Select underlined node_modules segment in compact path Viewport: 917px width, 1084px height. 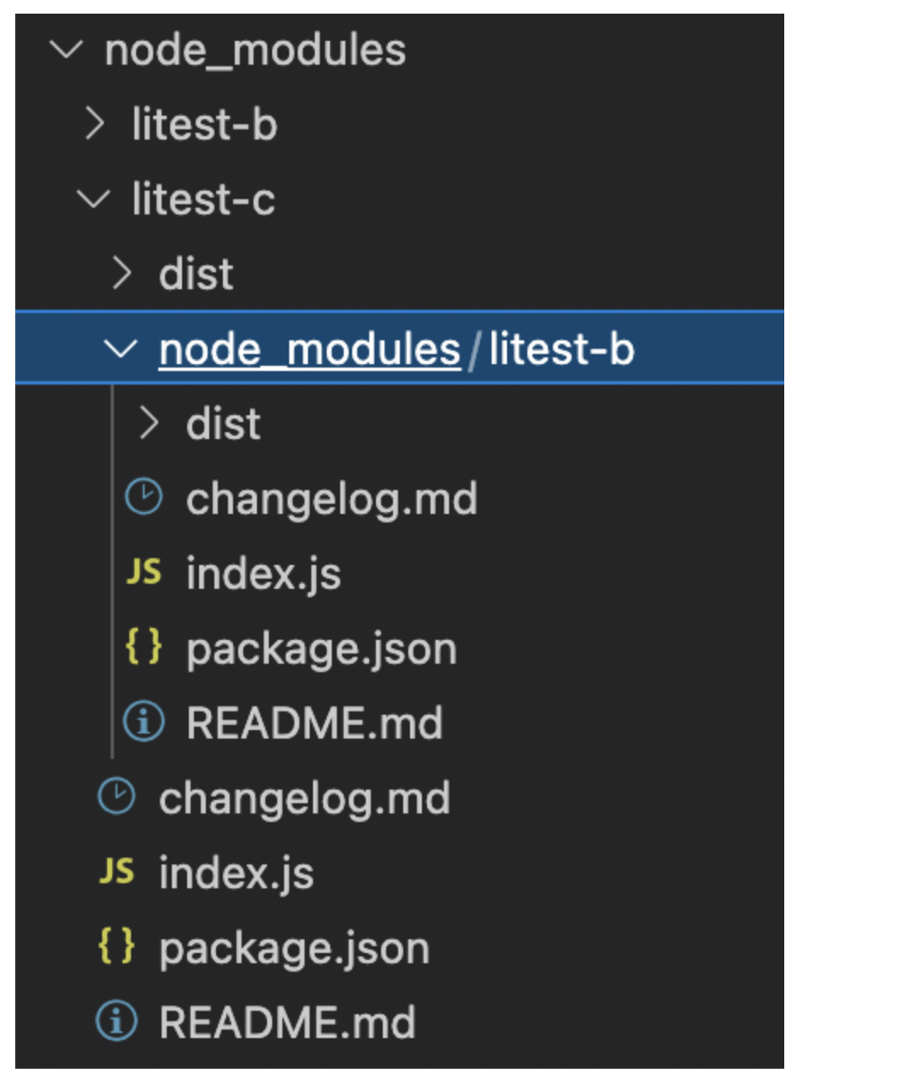(310, 350)
